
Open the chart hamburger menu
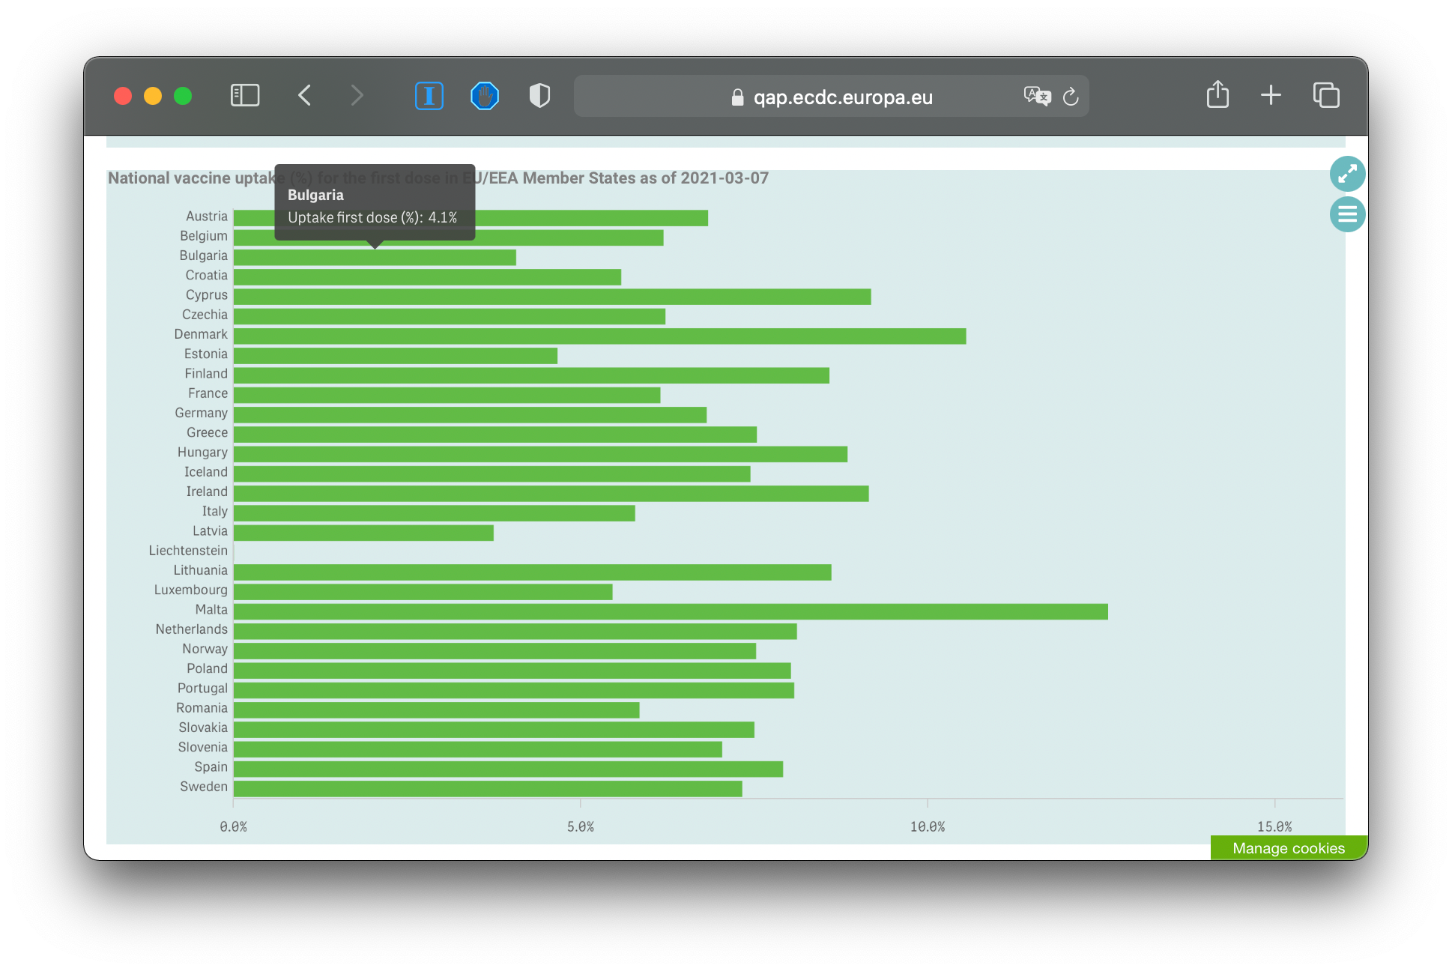pos(1347,214)
